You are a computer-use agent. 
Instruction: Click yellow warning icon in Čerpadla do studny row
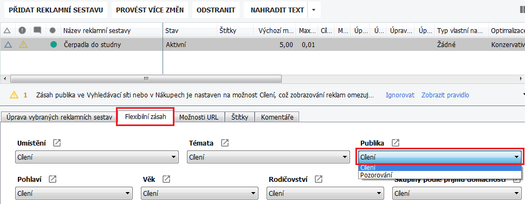coord(23,44)
